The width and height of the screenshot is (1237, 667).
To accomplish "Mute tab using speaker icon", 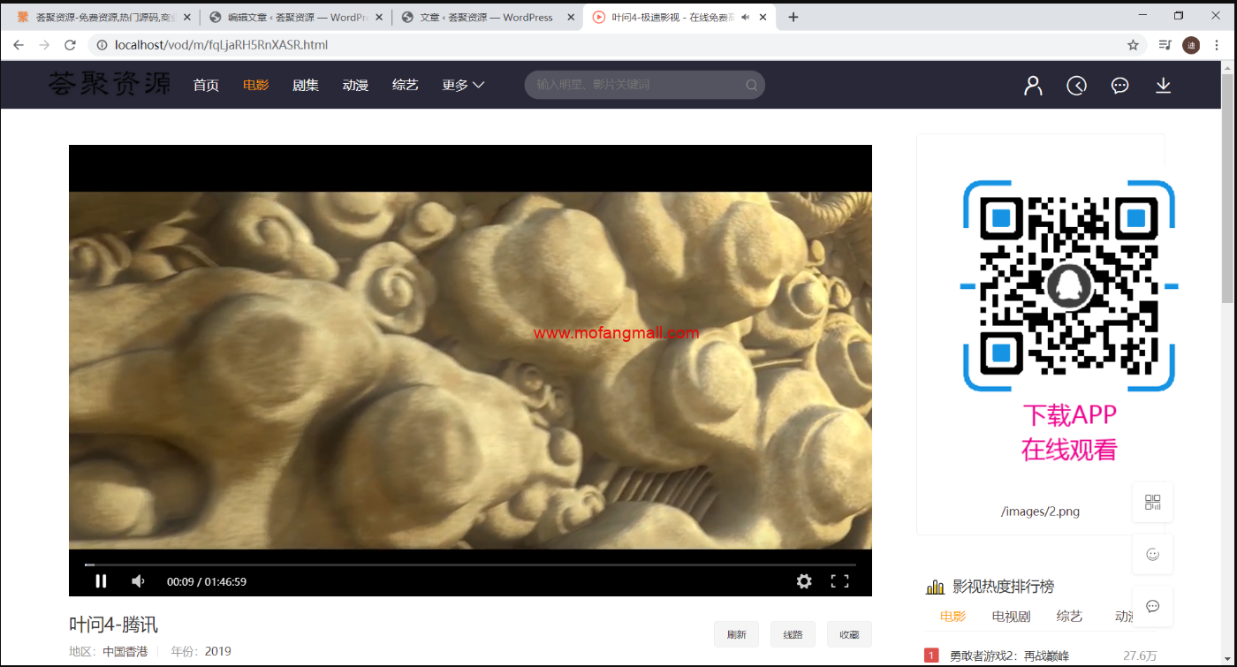I will click(746, 17).
